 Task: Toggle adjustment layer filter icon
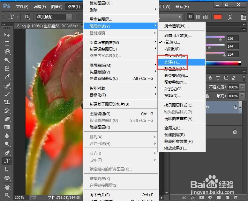[x=210, y=78]
